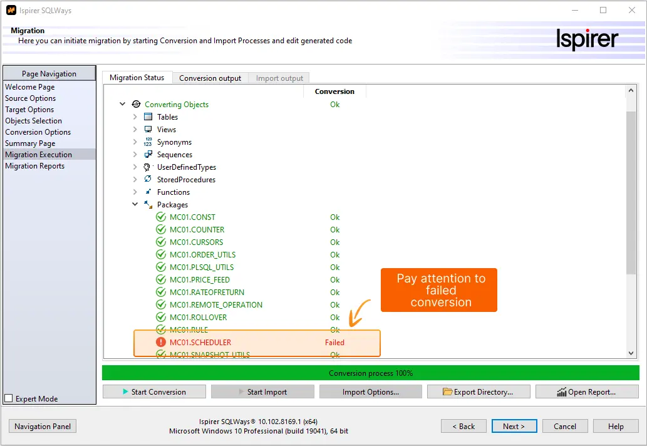Go back with the Back button
The image size is (647, 446).
click(x=463, y=426)
